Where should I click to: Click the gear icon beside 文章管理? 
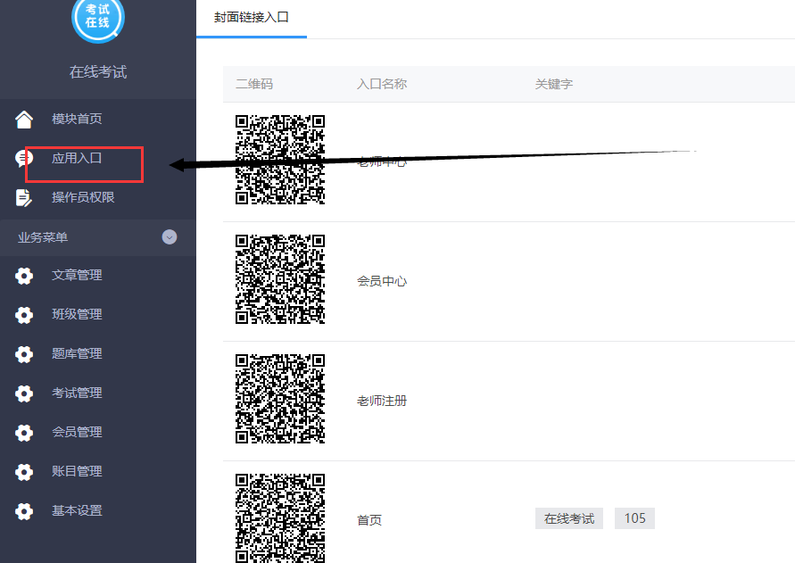click(x=24, y=276)
